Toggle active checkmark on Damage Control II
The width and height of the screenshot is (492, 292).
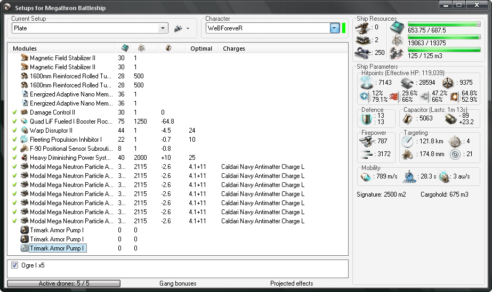tap(14, 112)
